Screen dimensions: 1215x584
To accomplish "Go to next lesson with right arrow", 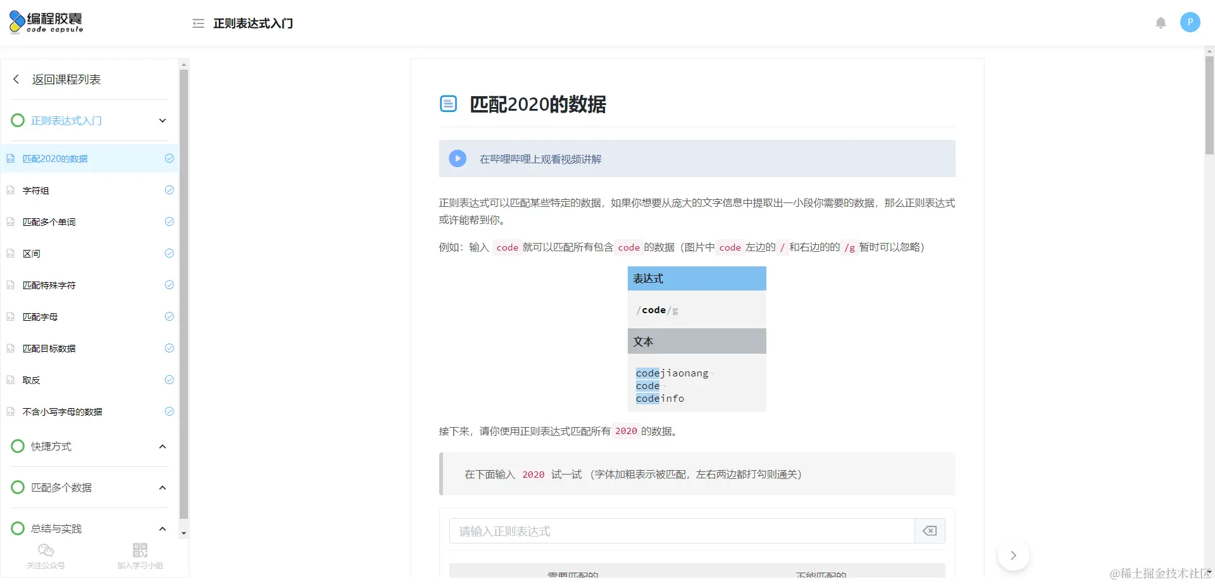I will pyautogui.click(x=1013, y=555).
